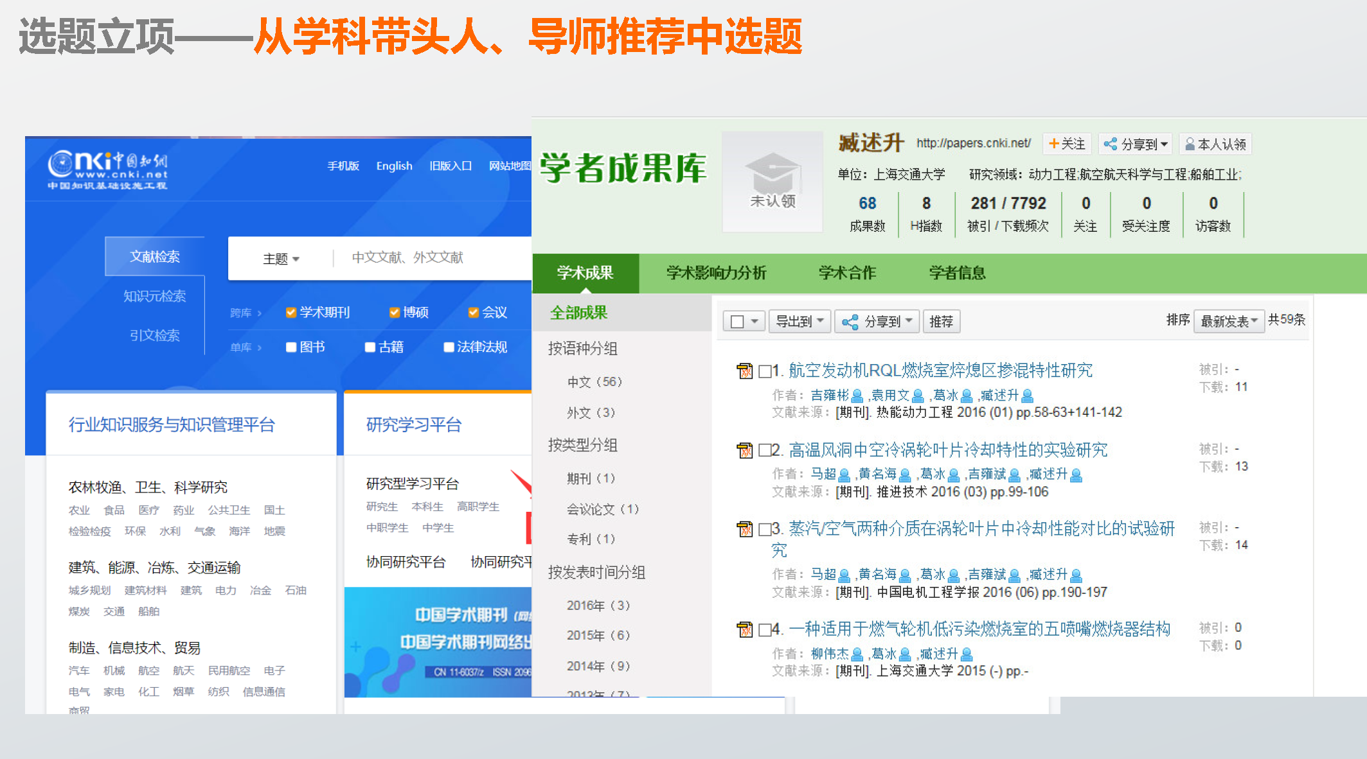Open the 分享到 menu beside scholar name
This screenshot has width=1367, height=759.
click(x=1136, y=144)
